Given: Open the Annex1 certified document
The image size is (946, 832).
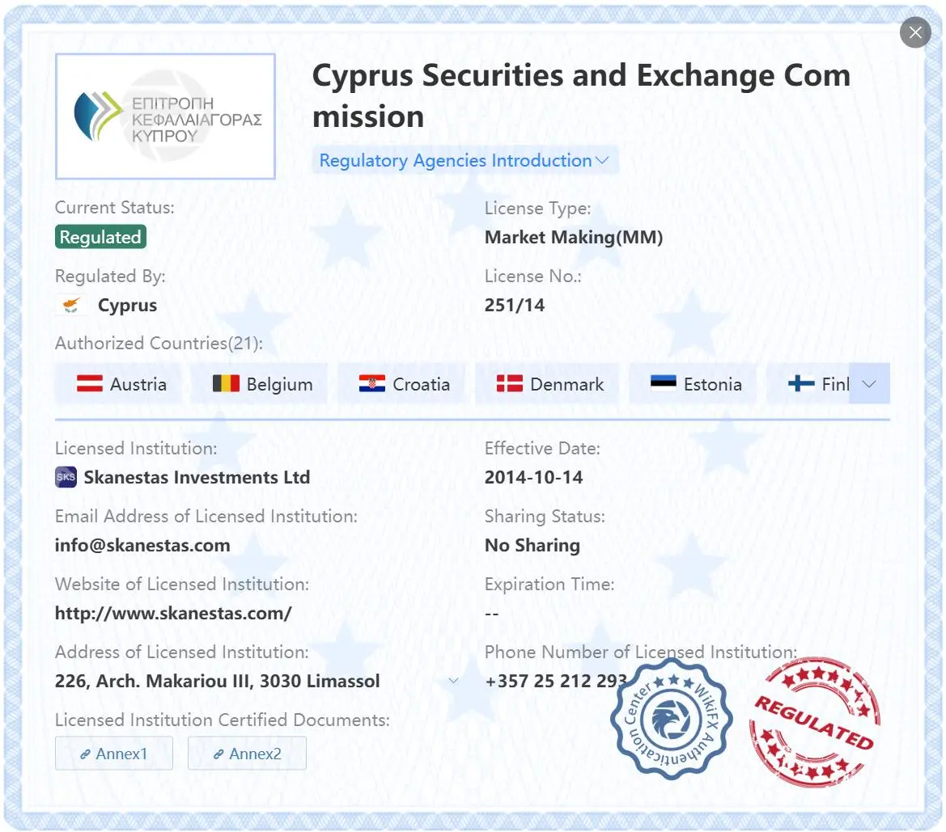Looking at the screenshot, I should click(x=114, y=753).
